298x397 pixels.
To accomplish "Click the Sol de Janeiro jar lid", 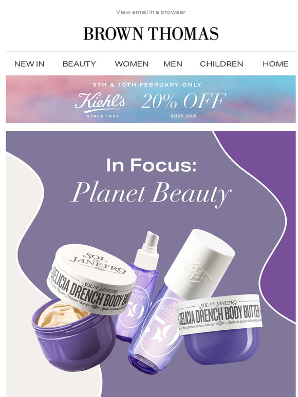I will click(91, 279).
